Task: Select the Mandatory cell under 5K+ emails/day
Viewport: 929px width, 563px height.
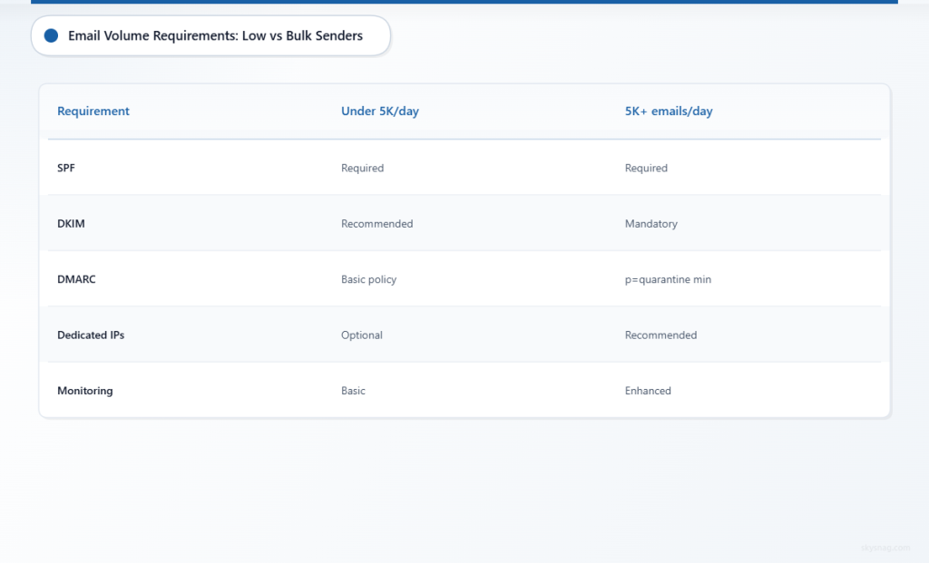Action: (651, 223)
